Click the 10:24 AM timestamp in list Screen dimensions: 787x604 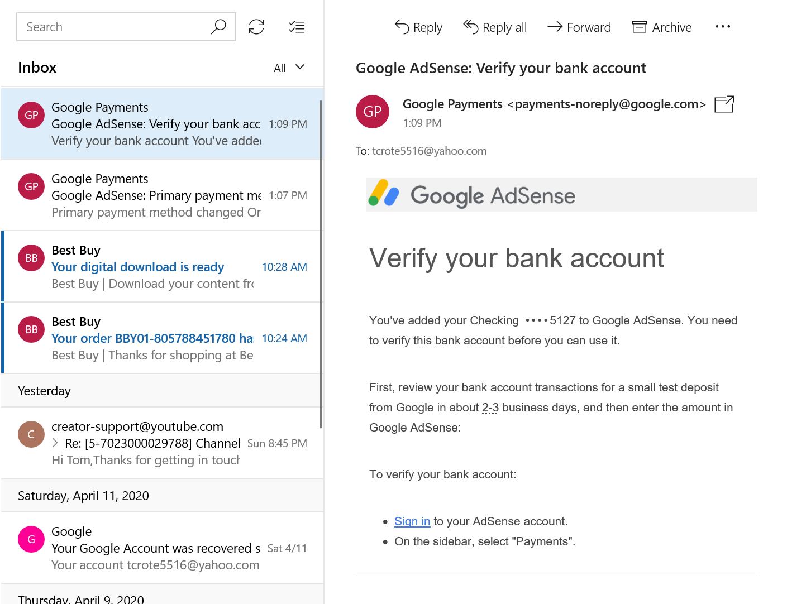(x=284, y=338)
